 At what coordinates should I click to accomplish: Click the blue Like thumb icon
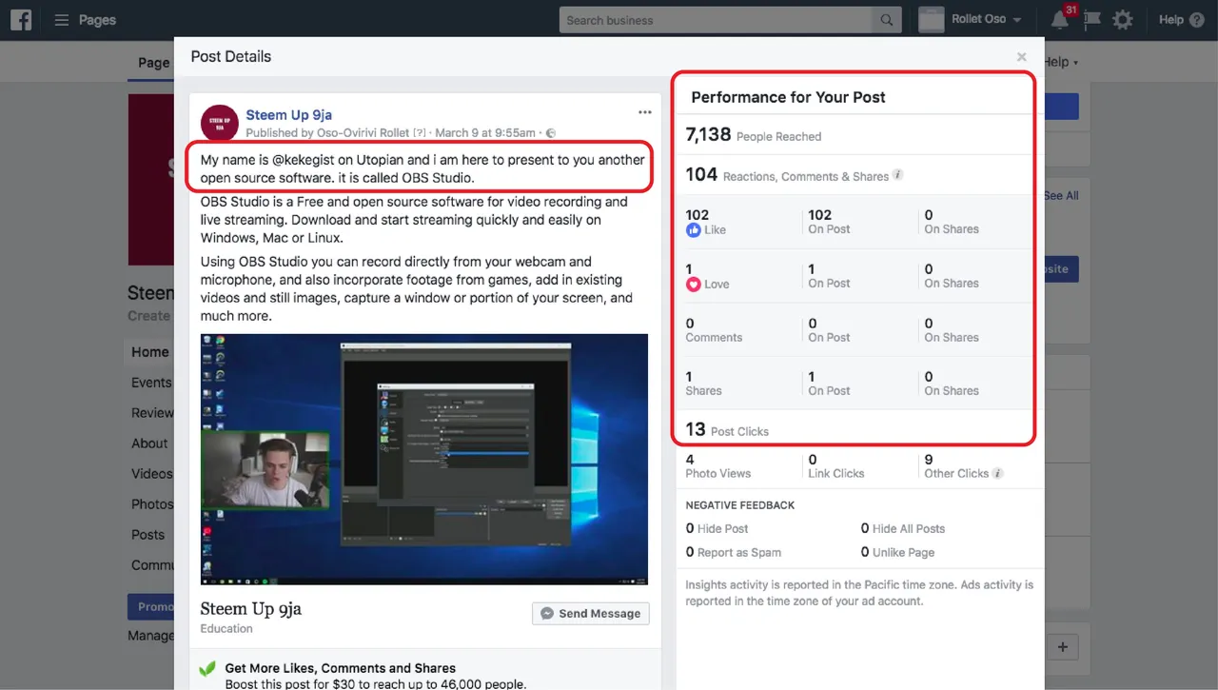(x=693, y=230)
